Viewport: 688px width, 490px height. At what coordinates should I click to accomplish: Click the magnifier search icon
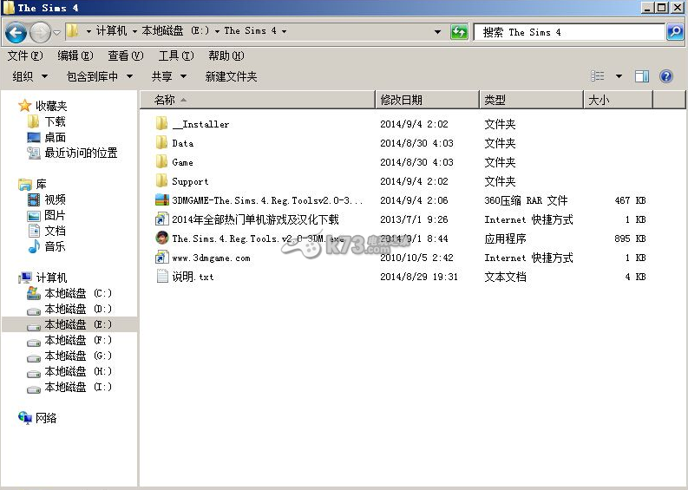(674, 32)
